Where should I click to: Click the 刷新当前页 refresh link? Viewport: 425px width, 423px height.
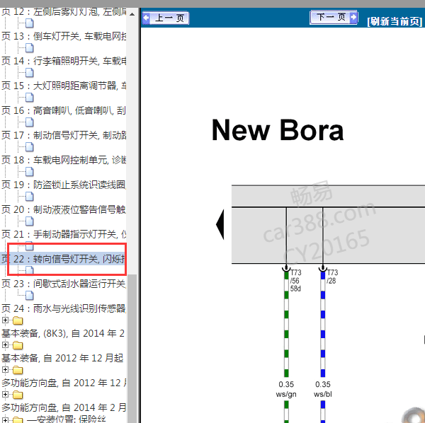(395, 21)
